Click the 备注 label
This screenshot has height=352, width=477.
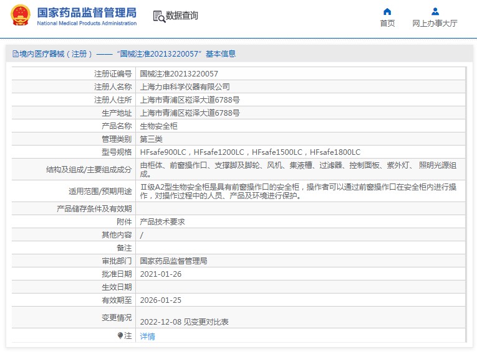(x=124, y=248)
